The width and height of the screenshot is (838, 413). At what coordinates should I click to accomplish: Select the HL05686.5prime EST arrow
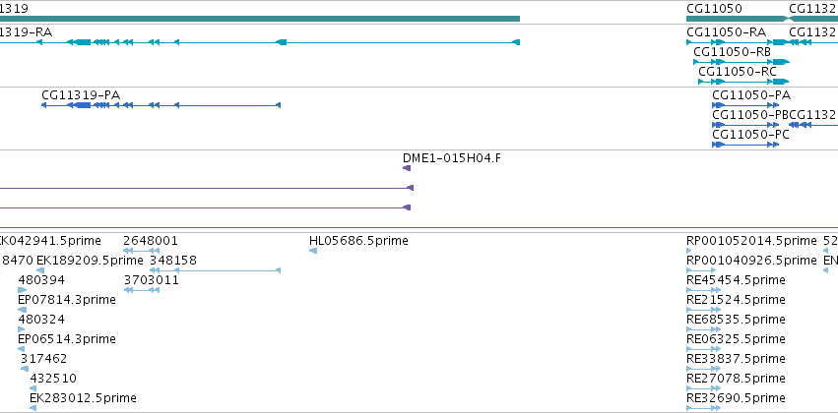click(x=313, y=251)
